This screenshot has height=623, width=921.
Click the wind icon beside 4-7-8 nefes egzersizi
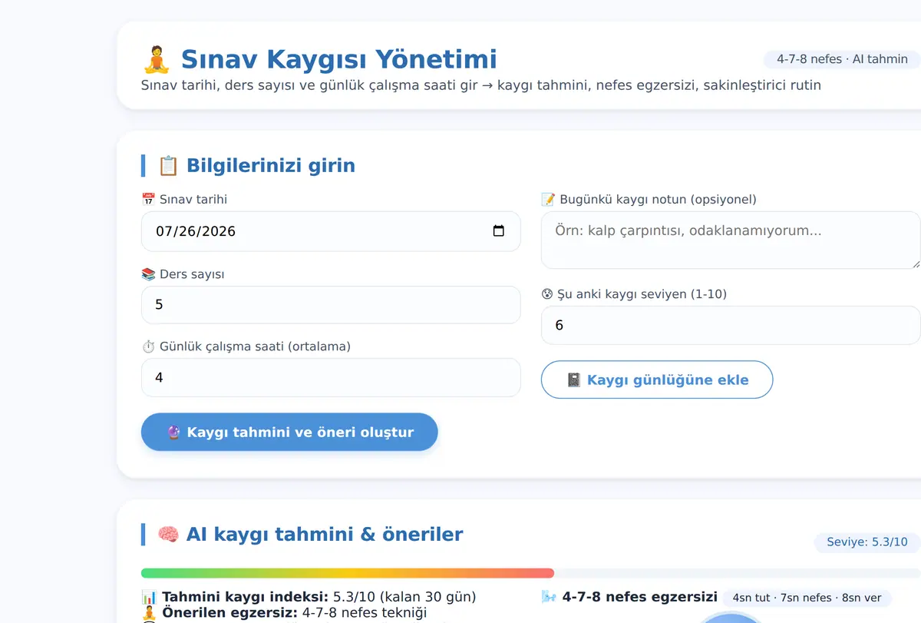549,597
